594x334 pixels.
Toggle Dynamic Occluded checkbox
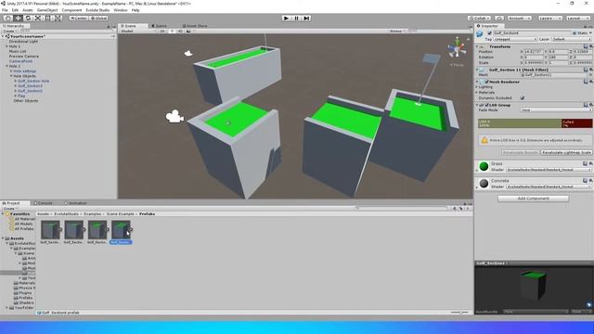coord(523,98)
